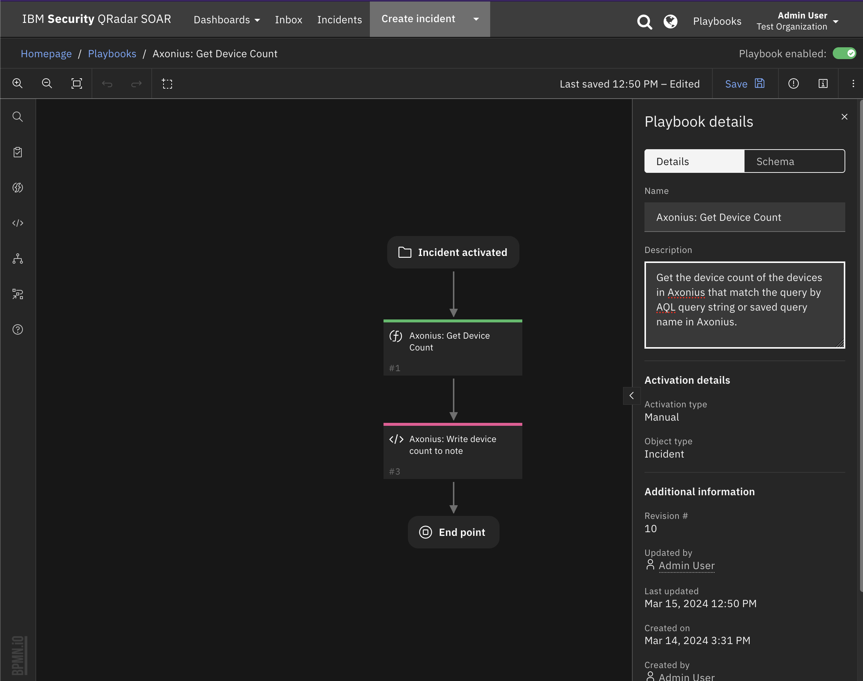Click the global search magnifier icon
The width and height of the screenshot is (863, 681).
[x=644, y=21]
